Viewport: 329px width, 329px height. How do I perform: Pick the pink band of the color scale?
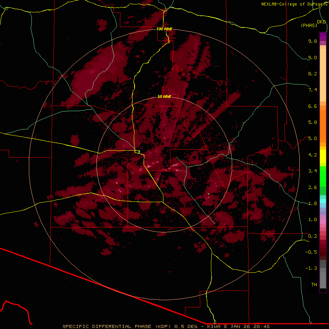[323, 222]
